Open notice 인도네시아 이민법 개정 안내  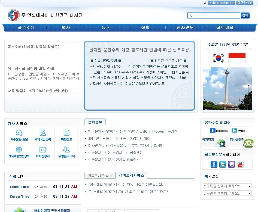(x=31, y=69)
